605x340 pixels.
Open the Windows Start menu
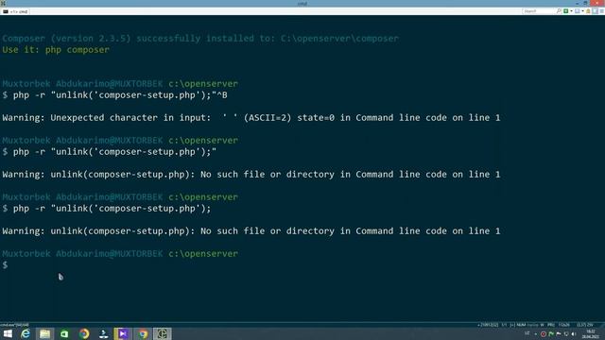click(x=8, y=333)
